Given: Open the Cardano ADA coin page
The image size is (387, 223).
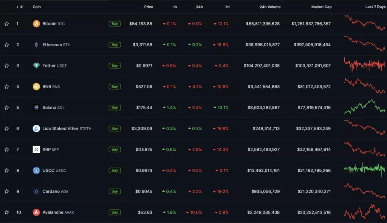Looking at the screenshot, I should point(55,191).
